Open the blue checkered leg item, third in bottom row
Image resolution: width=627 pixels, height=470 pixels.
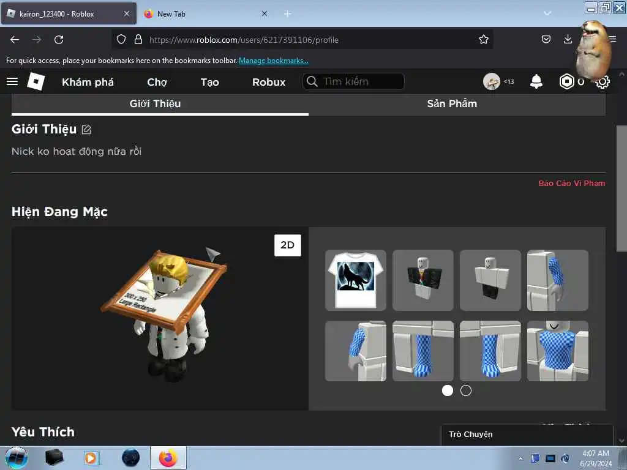click(490, 351)
